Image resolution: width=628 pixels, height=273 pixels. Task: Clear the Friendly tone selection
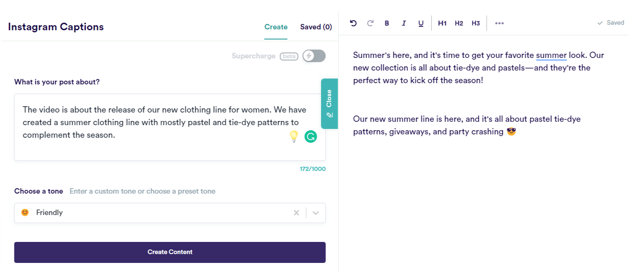click(x=296, y=213)
